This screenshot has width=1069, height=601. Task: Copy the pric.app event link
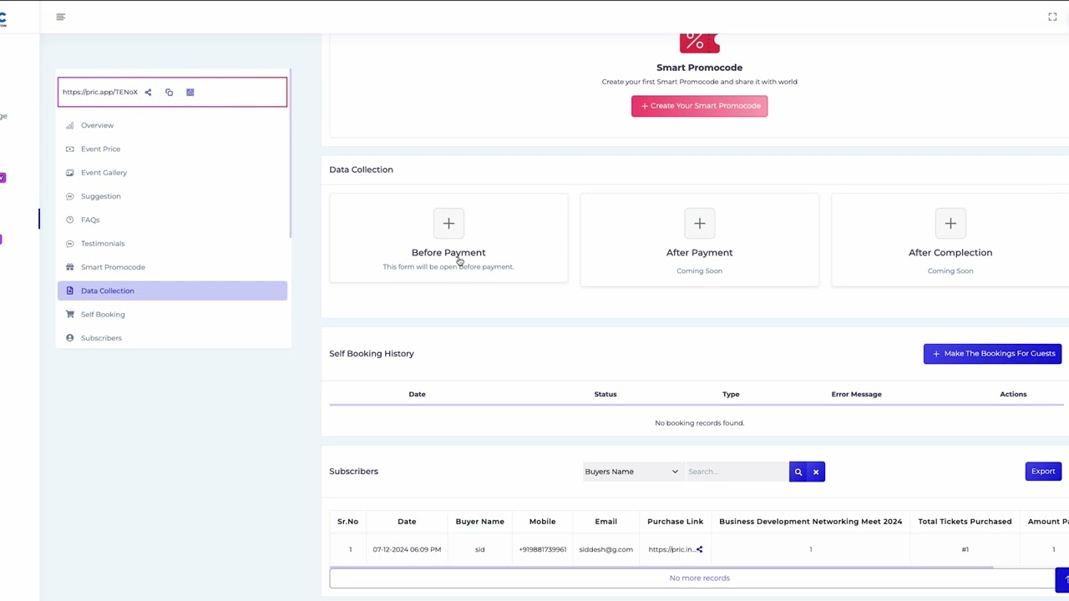point(169,93)
